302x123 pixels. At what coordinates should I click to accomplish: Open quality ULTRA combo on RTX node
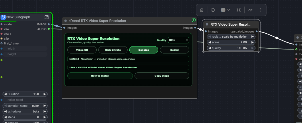(231, 48)
